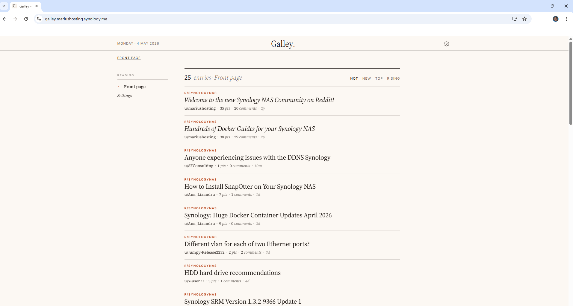Go back with the browser back arrow

pos(5,19)
